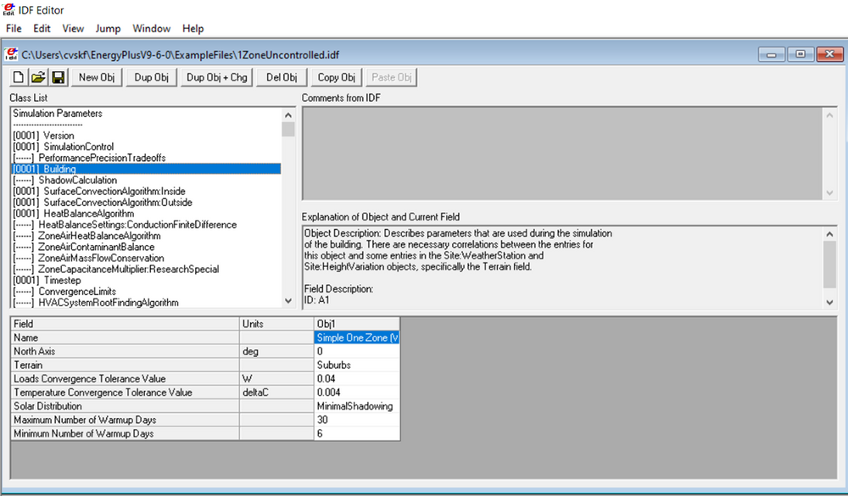Open the File menu
Image resolution: width=848 pixels, height=496 pixels.
pyautogui.click(x=14, y=28)
